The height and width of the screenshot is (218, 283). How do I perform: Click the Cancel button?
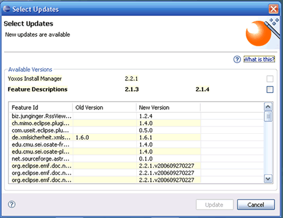256,204
